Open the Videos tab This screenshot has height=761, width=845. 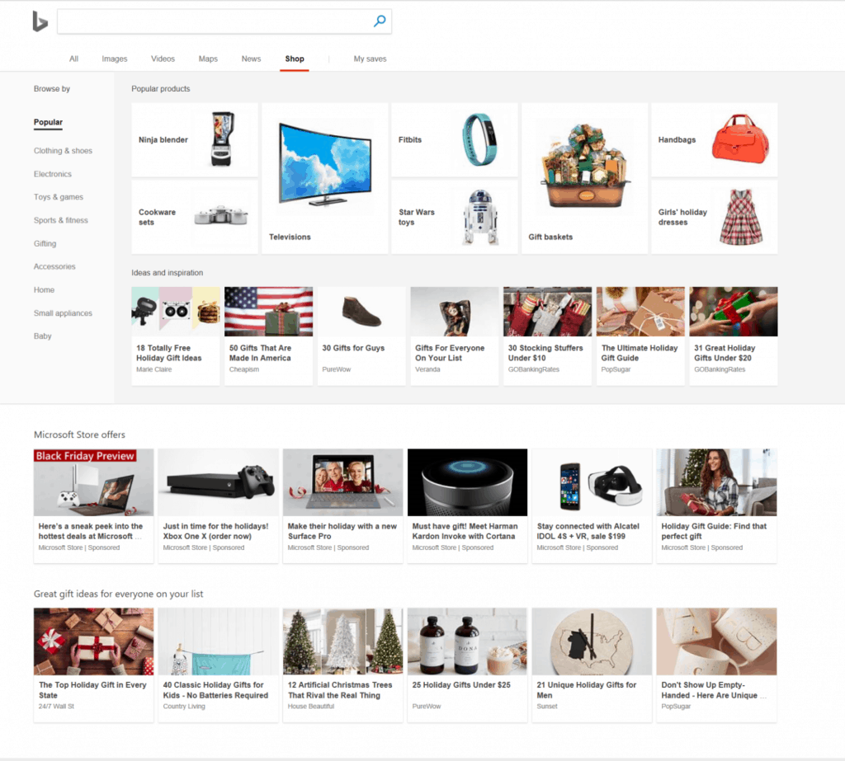point(163,59)
